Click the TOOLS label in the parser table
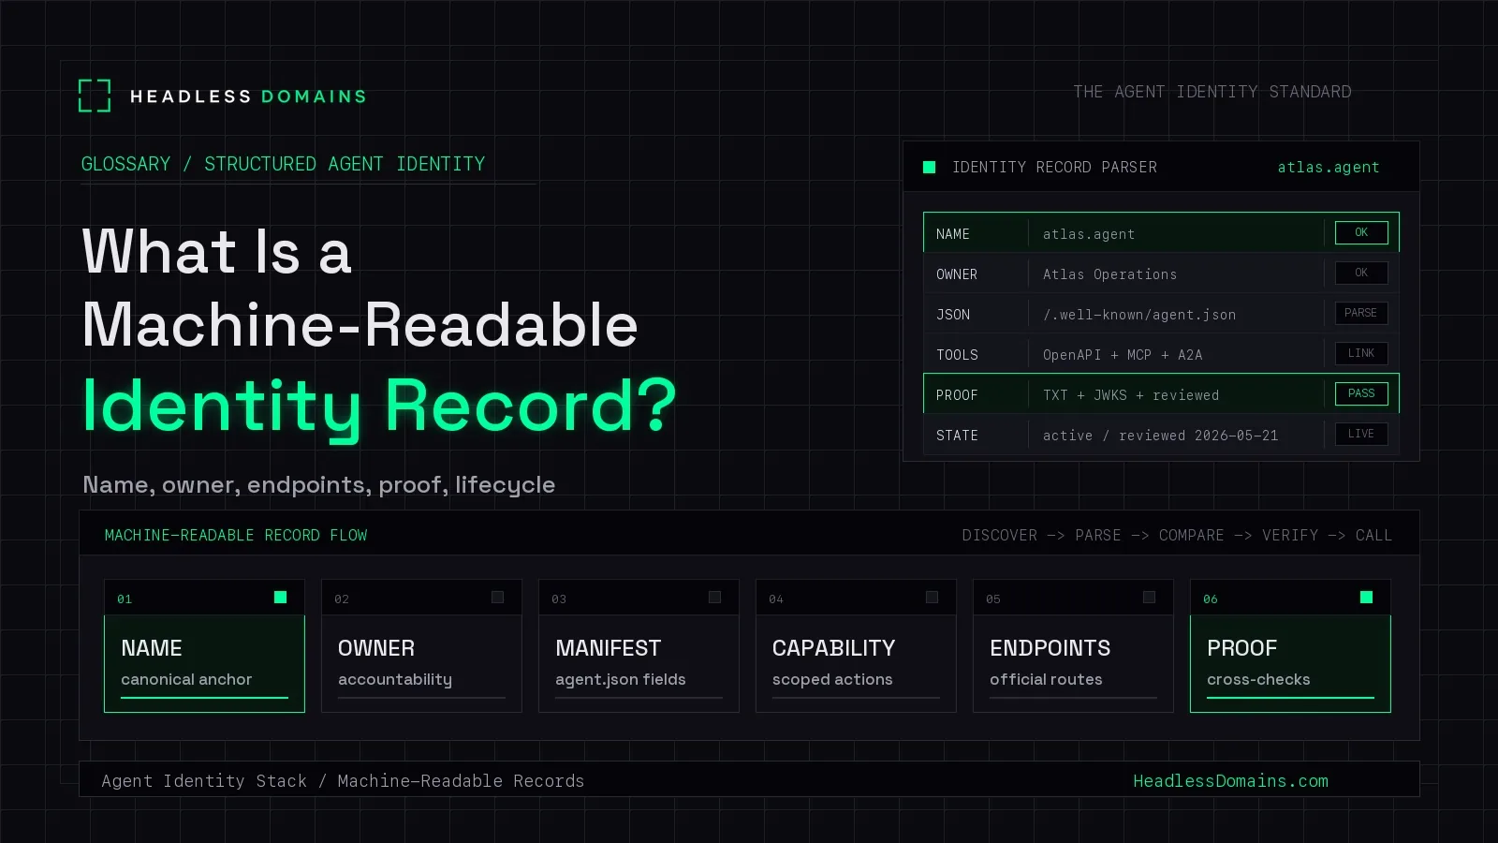Image resolution: width=1498 pixels, height=843 pixels. pos(957,355)
